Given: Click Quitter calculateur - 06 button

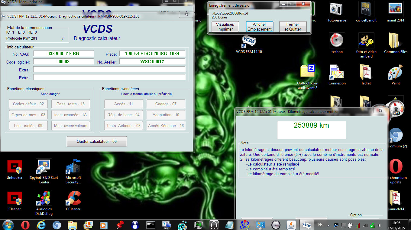Looking at the screenshot, I should click(97, 141).
